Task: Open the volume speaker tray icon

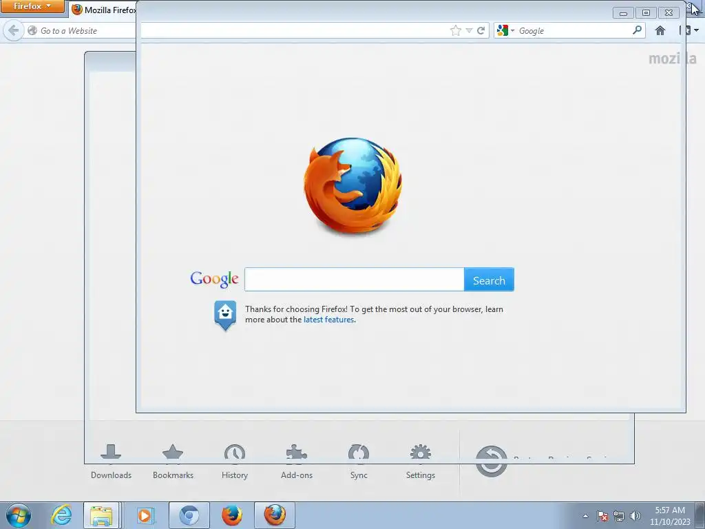Action: tap(635, 516)
